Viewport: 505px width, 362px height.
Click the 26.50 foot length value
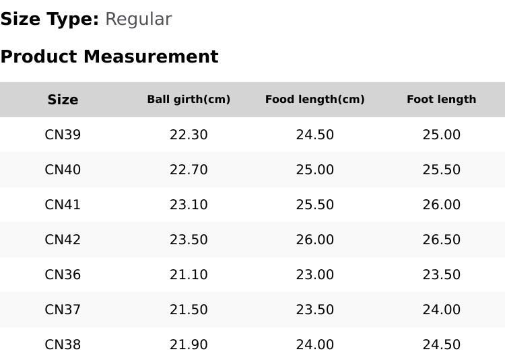[x=442, y=240]
